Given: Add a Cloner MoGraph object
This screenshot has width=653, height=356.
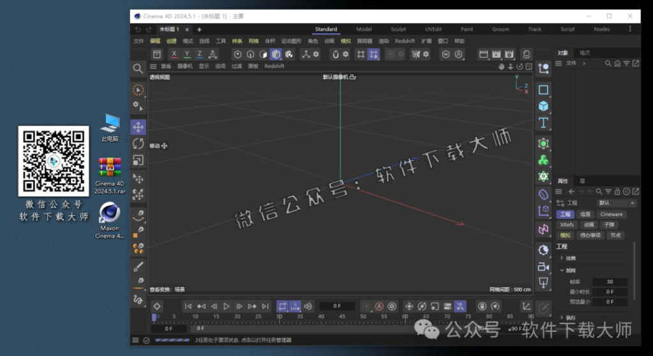Looking at the screenshot, I should (543, 160).
